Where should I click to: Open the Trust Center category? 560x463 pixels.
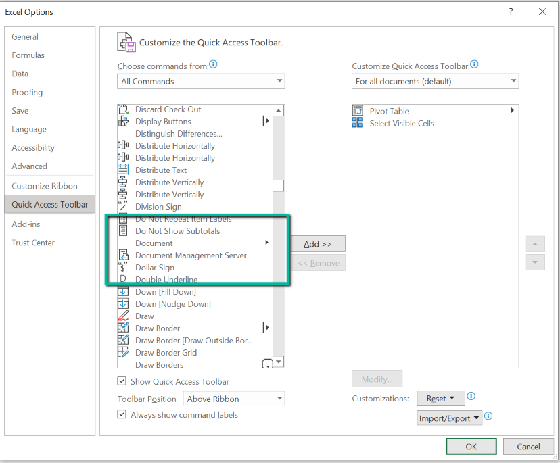tap(33, 243)
